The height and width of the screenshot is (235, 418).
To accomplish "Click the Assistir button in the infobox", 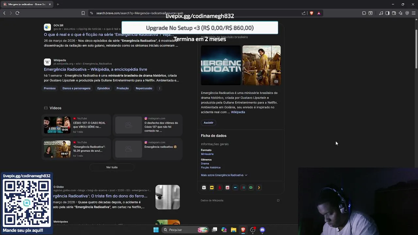I will point(208,123).
